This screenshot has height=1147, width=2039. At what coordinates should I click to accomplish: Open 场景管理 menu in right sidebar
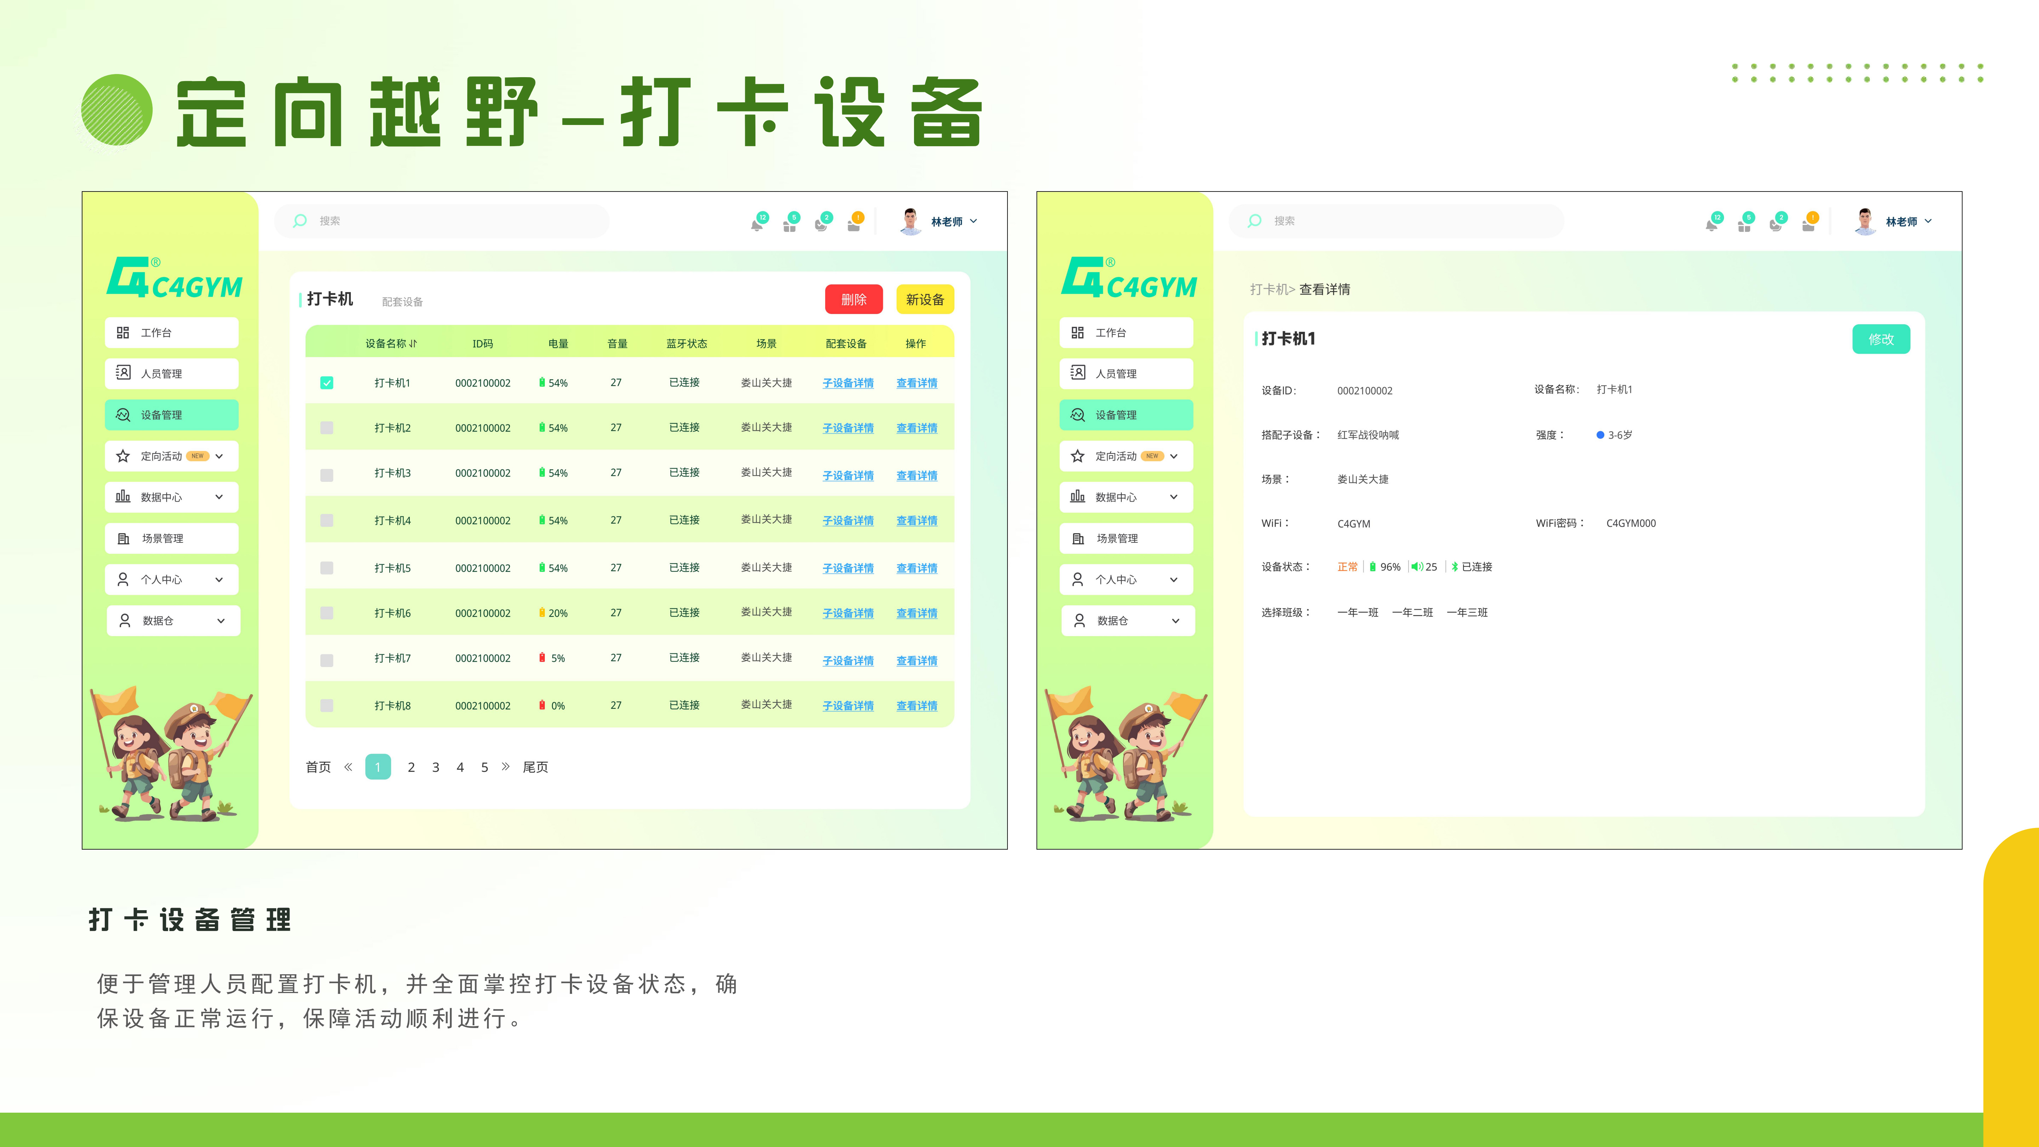click(x=1126, y=538)
